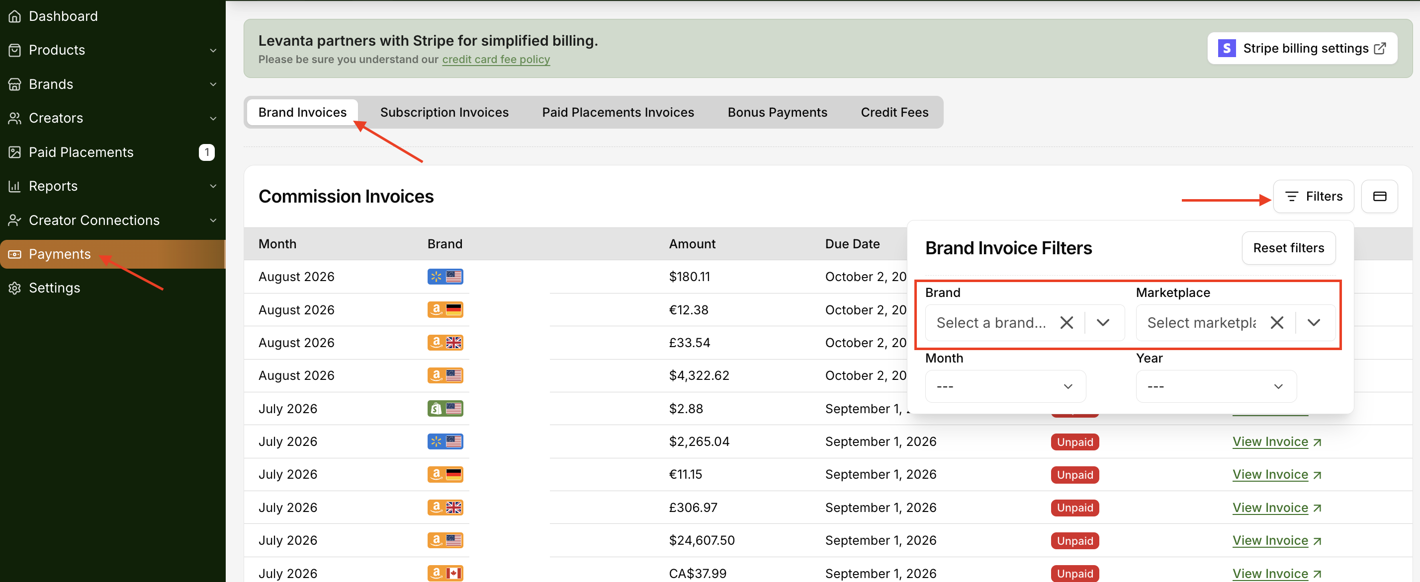
Task: Expand the Brands menu chevron
Action: coord(213,84)
